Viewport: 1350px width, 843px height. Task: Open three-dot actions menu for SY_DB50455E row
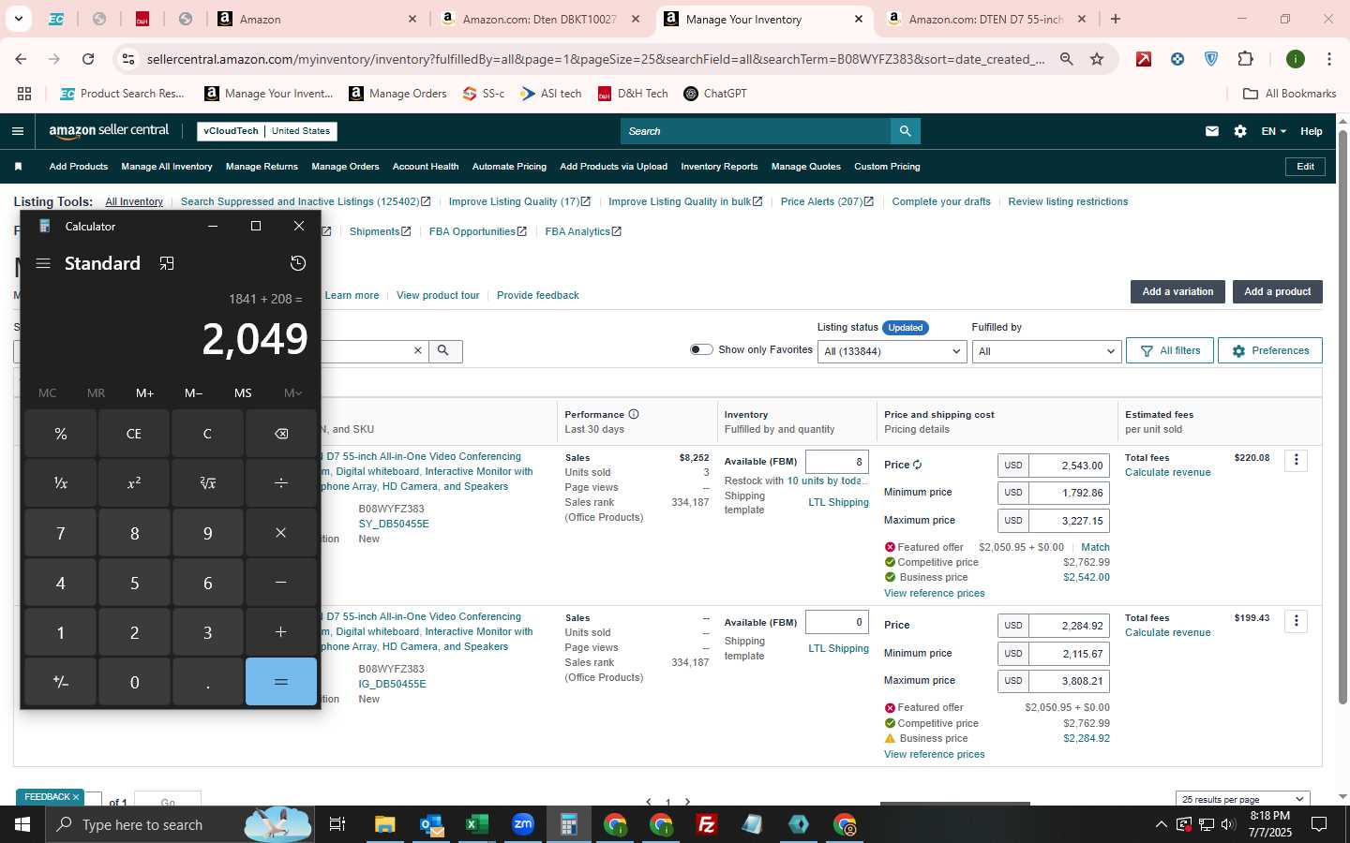[x=1297, y=460]
